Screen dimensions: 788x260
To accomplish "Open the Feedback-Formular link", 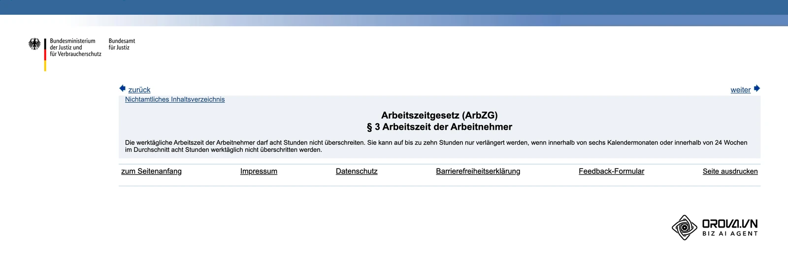I will 611,171.
